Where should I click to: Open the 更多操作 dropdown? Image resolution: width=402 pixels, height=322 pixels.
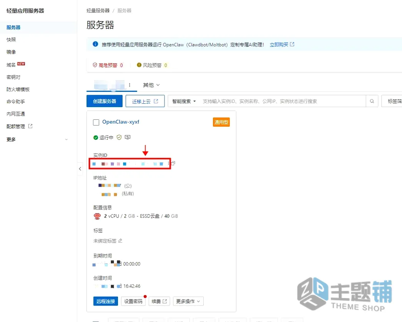click(x=188, y=301)
